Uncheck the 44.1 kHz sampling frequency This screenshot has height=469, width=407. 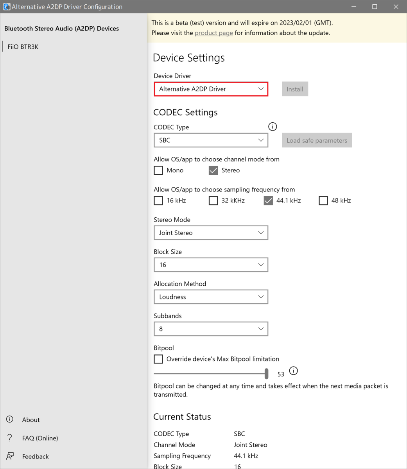268,200
